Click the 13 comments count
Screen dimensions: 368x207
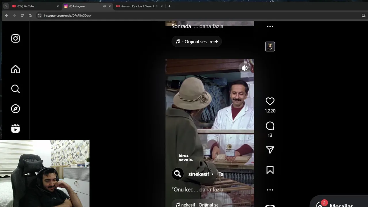[x=270, y=135]
